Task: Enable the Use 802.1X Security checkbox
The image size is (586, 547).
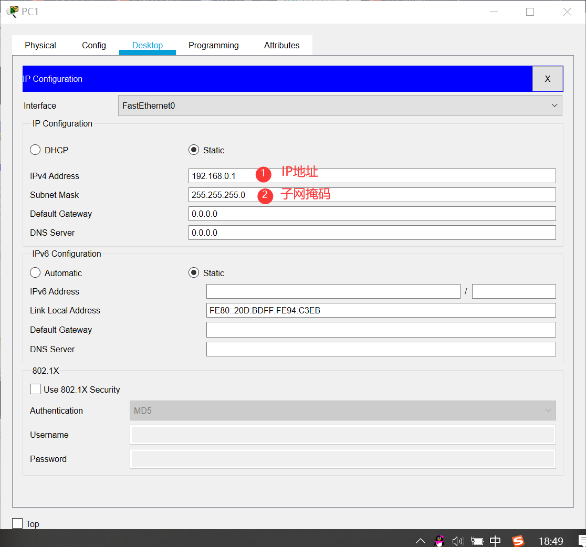Action: click(35, 389)
